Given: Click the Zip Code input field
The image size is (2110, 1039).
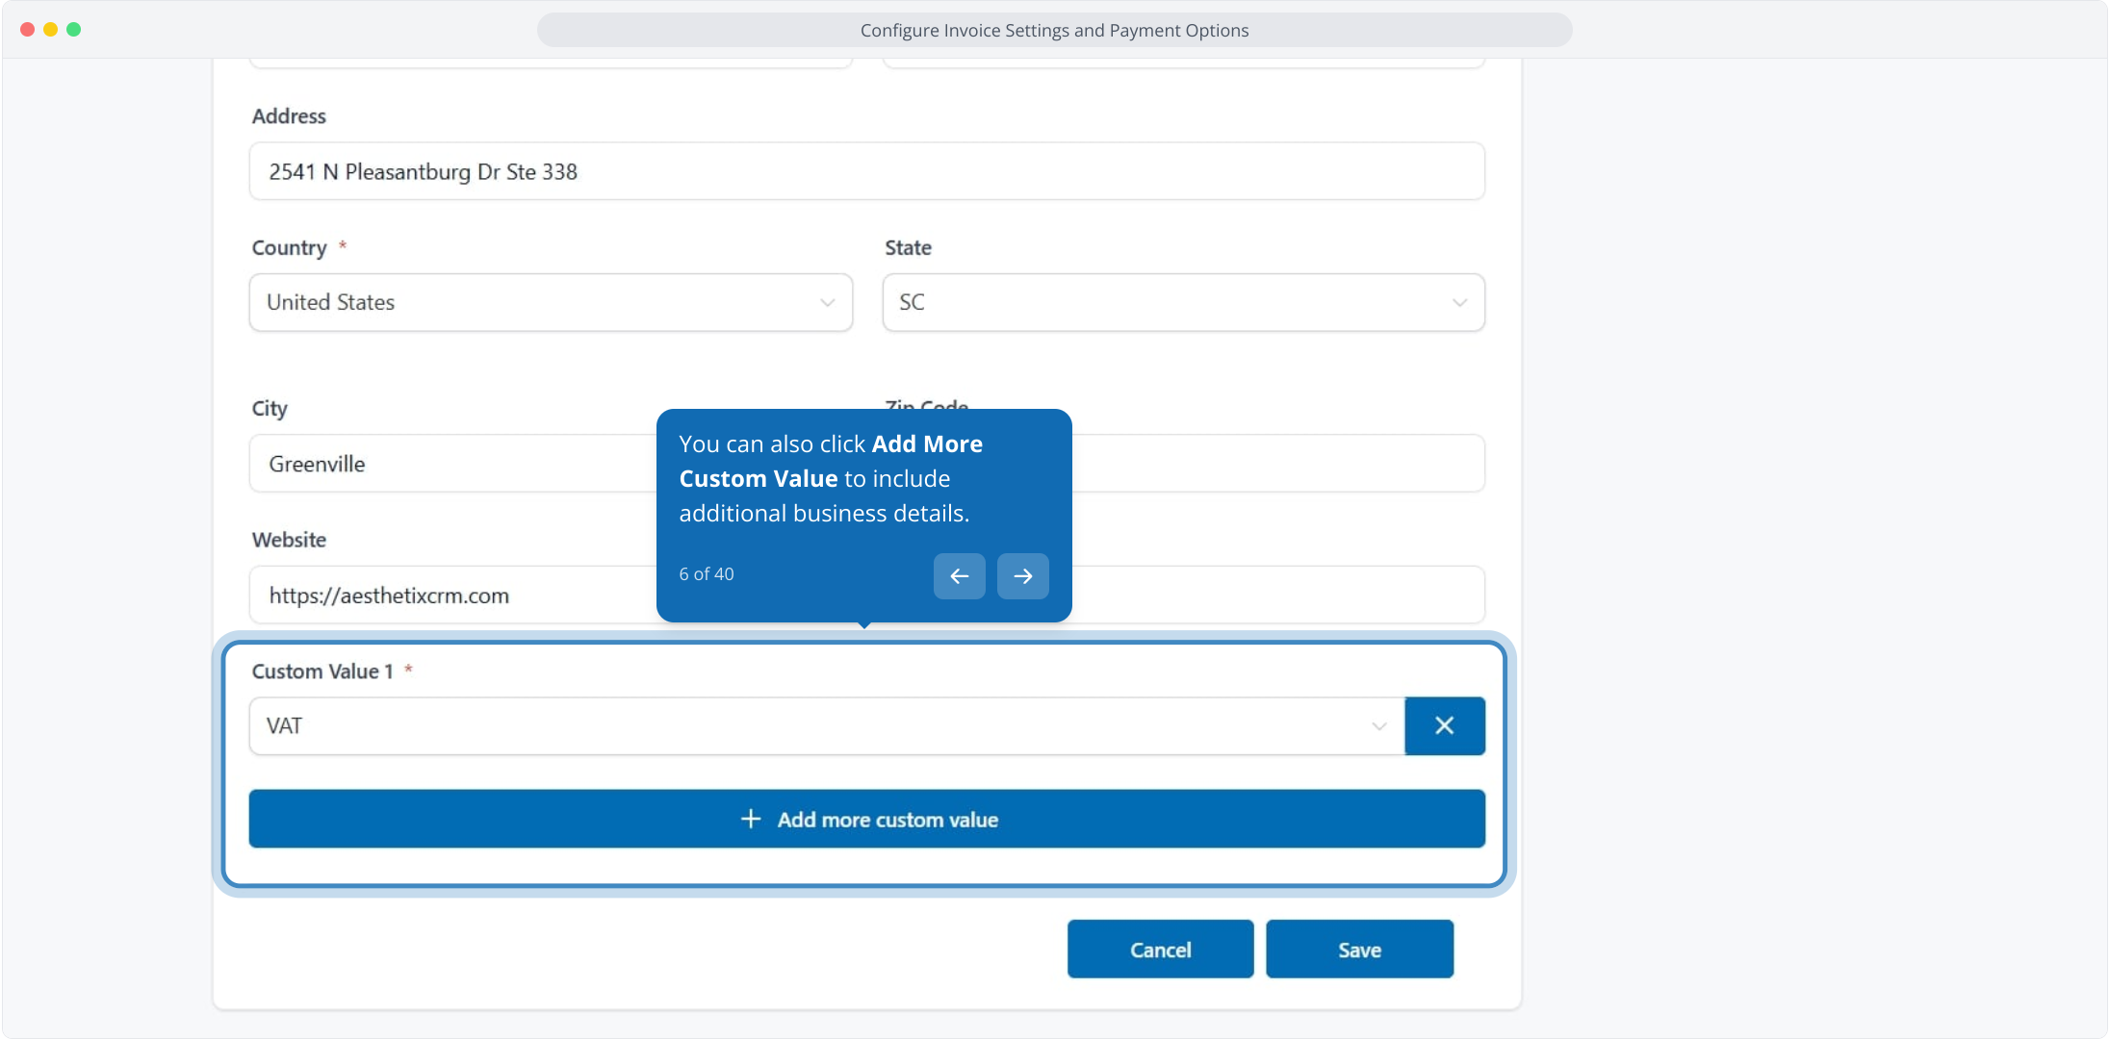Looking at the screenshot, I should 1278,464.
